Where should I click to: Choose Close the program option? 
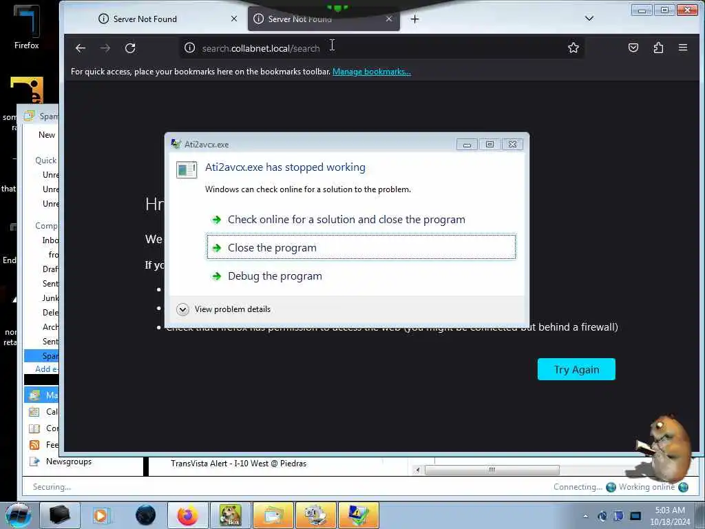pos(361,247)
